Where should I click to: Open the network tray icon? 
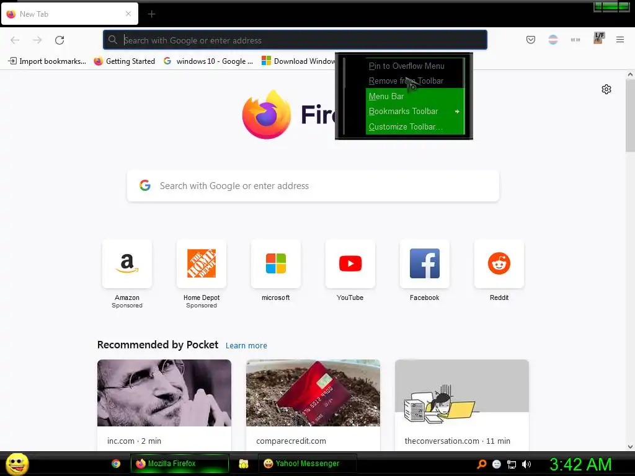512,464
